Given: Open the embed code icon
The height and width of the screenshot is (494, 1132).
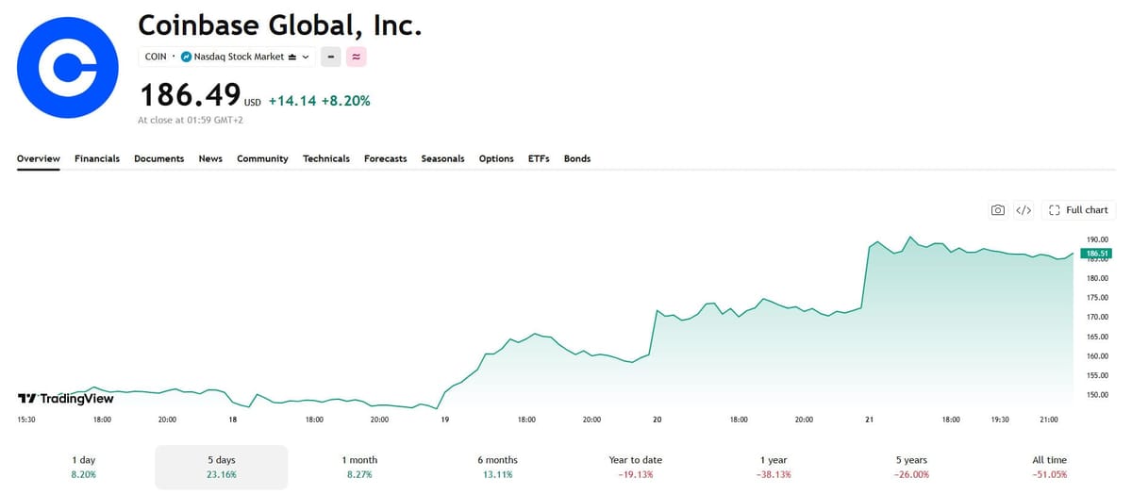Looking at the screenshot, I should tap(1024, 210).
